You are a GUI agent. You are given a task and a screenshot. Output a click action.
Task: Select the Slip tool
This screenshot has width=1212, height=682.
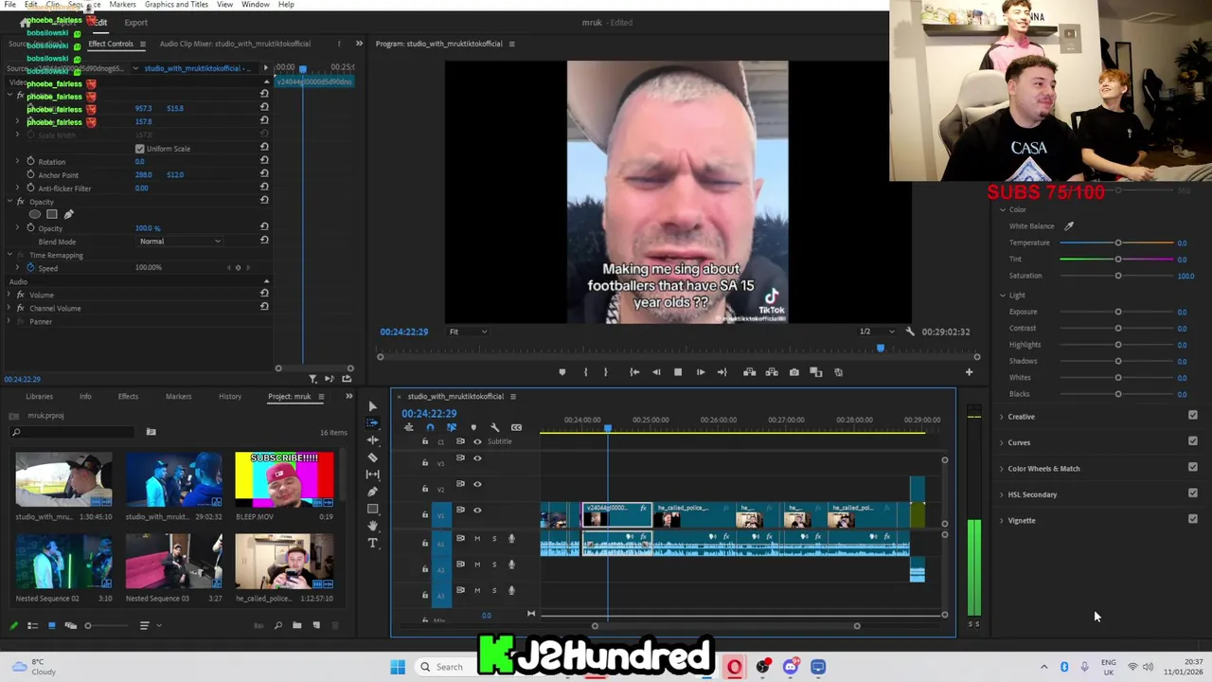372,475
